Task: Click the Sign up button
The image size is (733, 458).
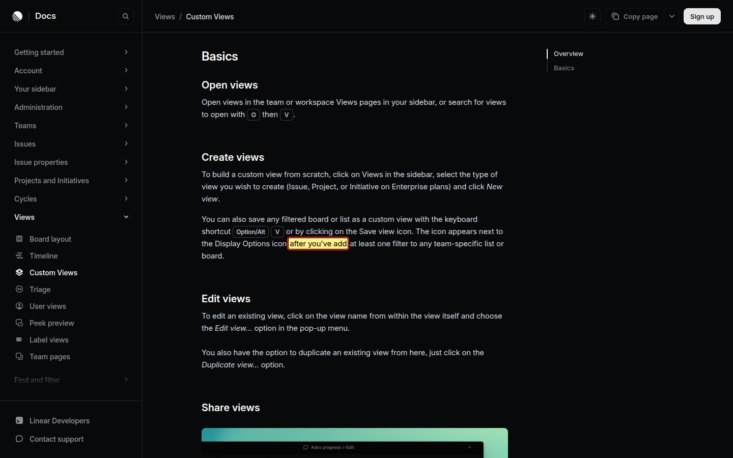Action: tap(702, 16)
